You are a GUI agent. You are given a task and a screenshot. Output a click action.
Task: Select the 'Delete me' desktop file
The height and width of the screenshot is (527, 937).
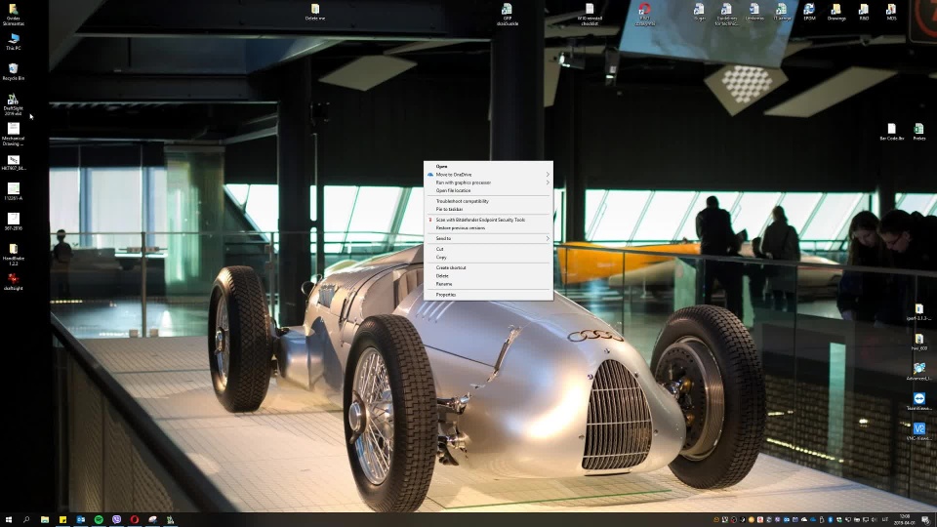[314, 11]
